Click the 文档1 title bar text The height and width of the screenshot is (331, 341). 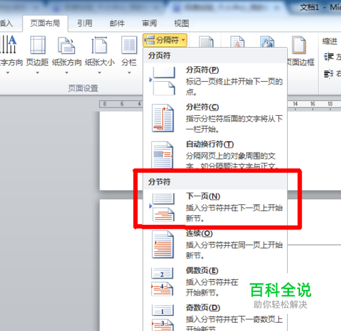pyautogui.click(x=310, y=7)
